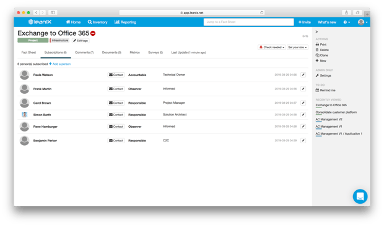
Task: Click the Safari share icon
Action: point(346,12)
